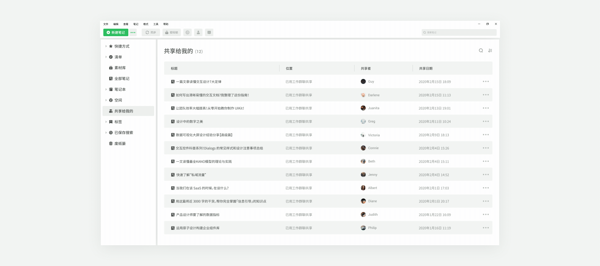Open more options for the Guy row
The height and width of the screenshot is (266, 600).
486,81
